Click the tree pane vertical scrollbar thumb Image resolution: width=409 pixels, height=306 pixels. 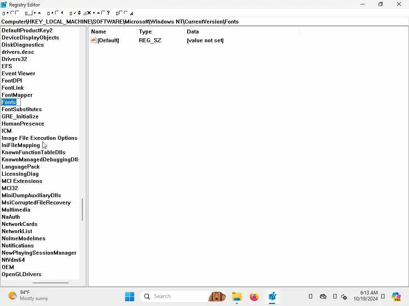pos(82,210)
